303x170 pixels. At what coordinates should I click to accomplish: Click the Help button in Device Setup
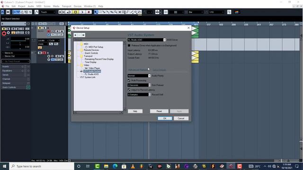pyautogui.click(x=135, y=111)
